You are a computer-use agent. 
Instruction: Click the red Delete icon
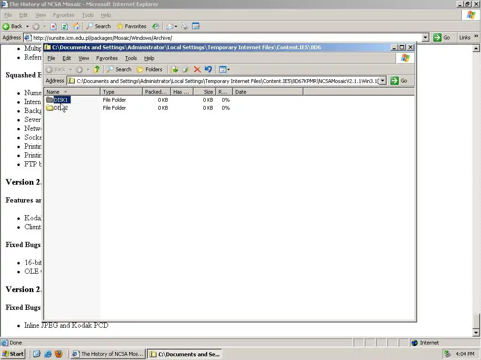point(197,69)
